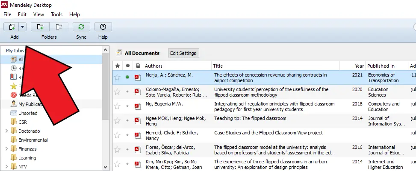Click the All Documents icon in sidebar
The width and height of the screenshot is (416, 171).
point(14,60)
